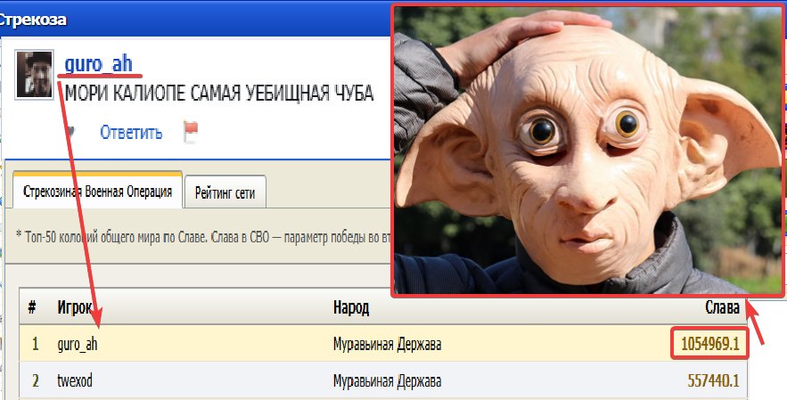Select player guro_ah in the ranking table
787x400 pixels.
pos(78,344)
